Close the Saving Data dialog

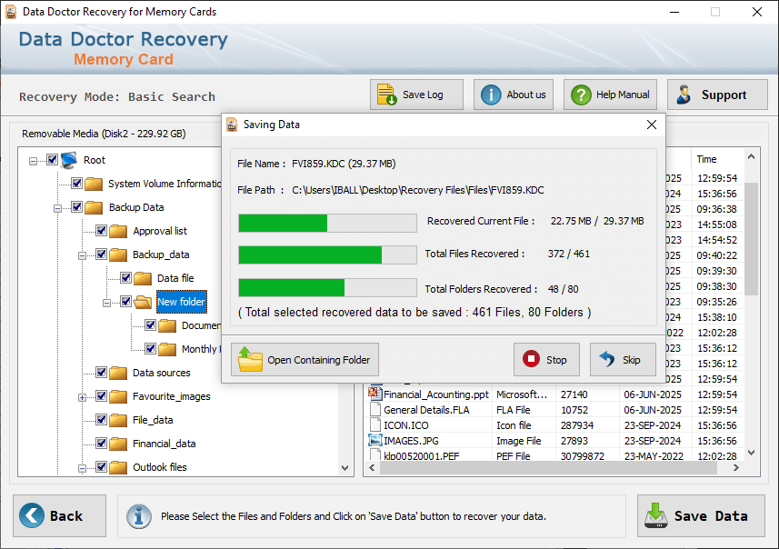point(652,125)
